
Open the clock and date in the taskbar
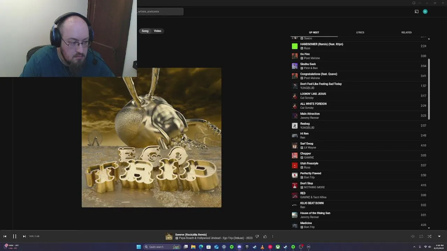pyautogui.click(x=439, y=247)
